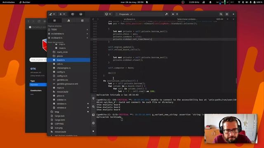Open 'Seleccionar símbolo...' symbol selector

point(187,19)
